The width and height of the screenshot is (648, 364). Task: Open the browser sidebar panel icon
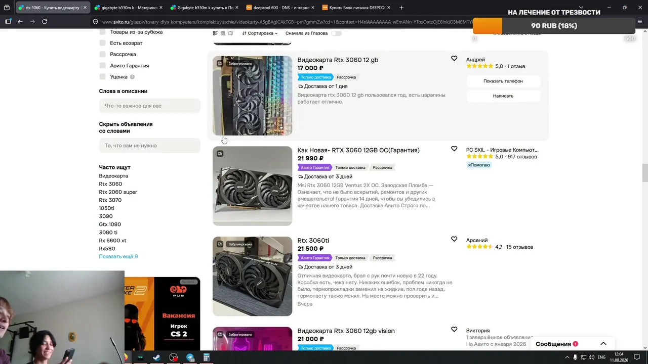click(x=8, y=22)
